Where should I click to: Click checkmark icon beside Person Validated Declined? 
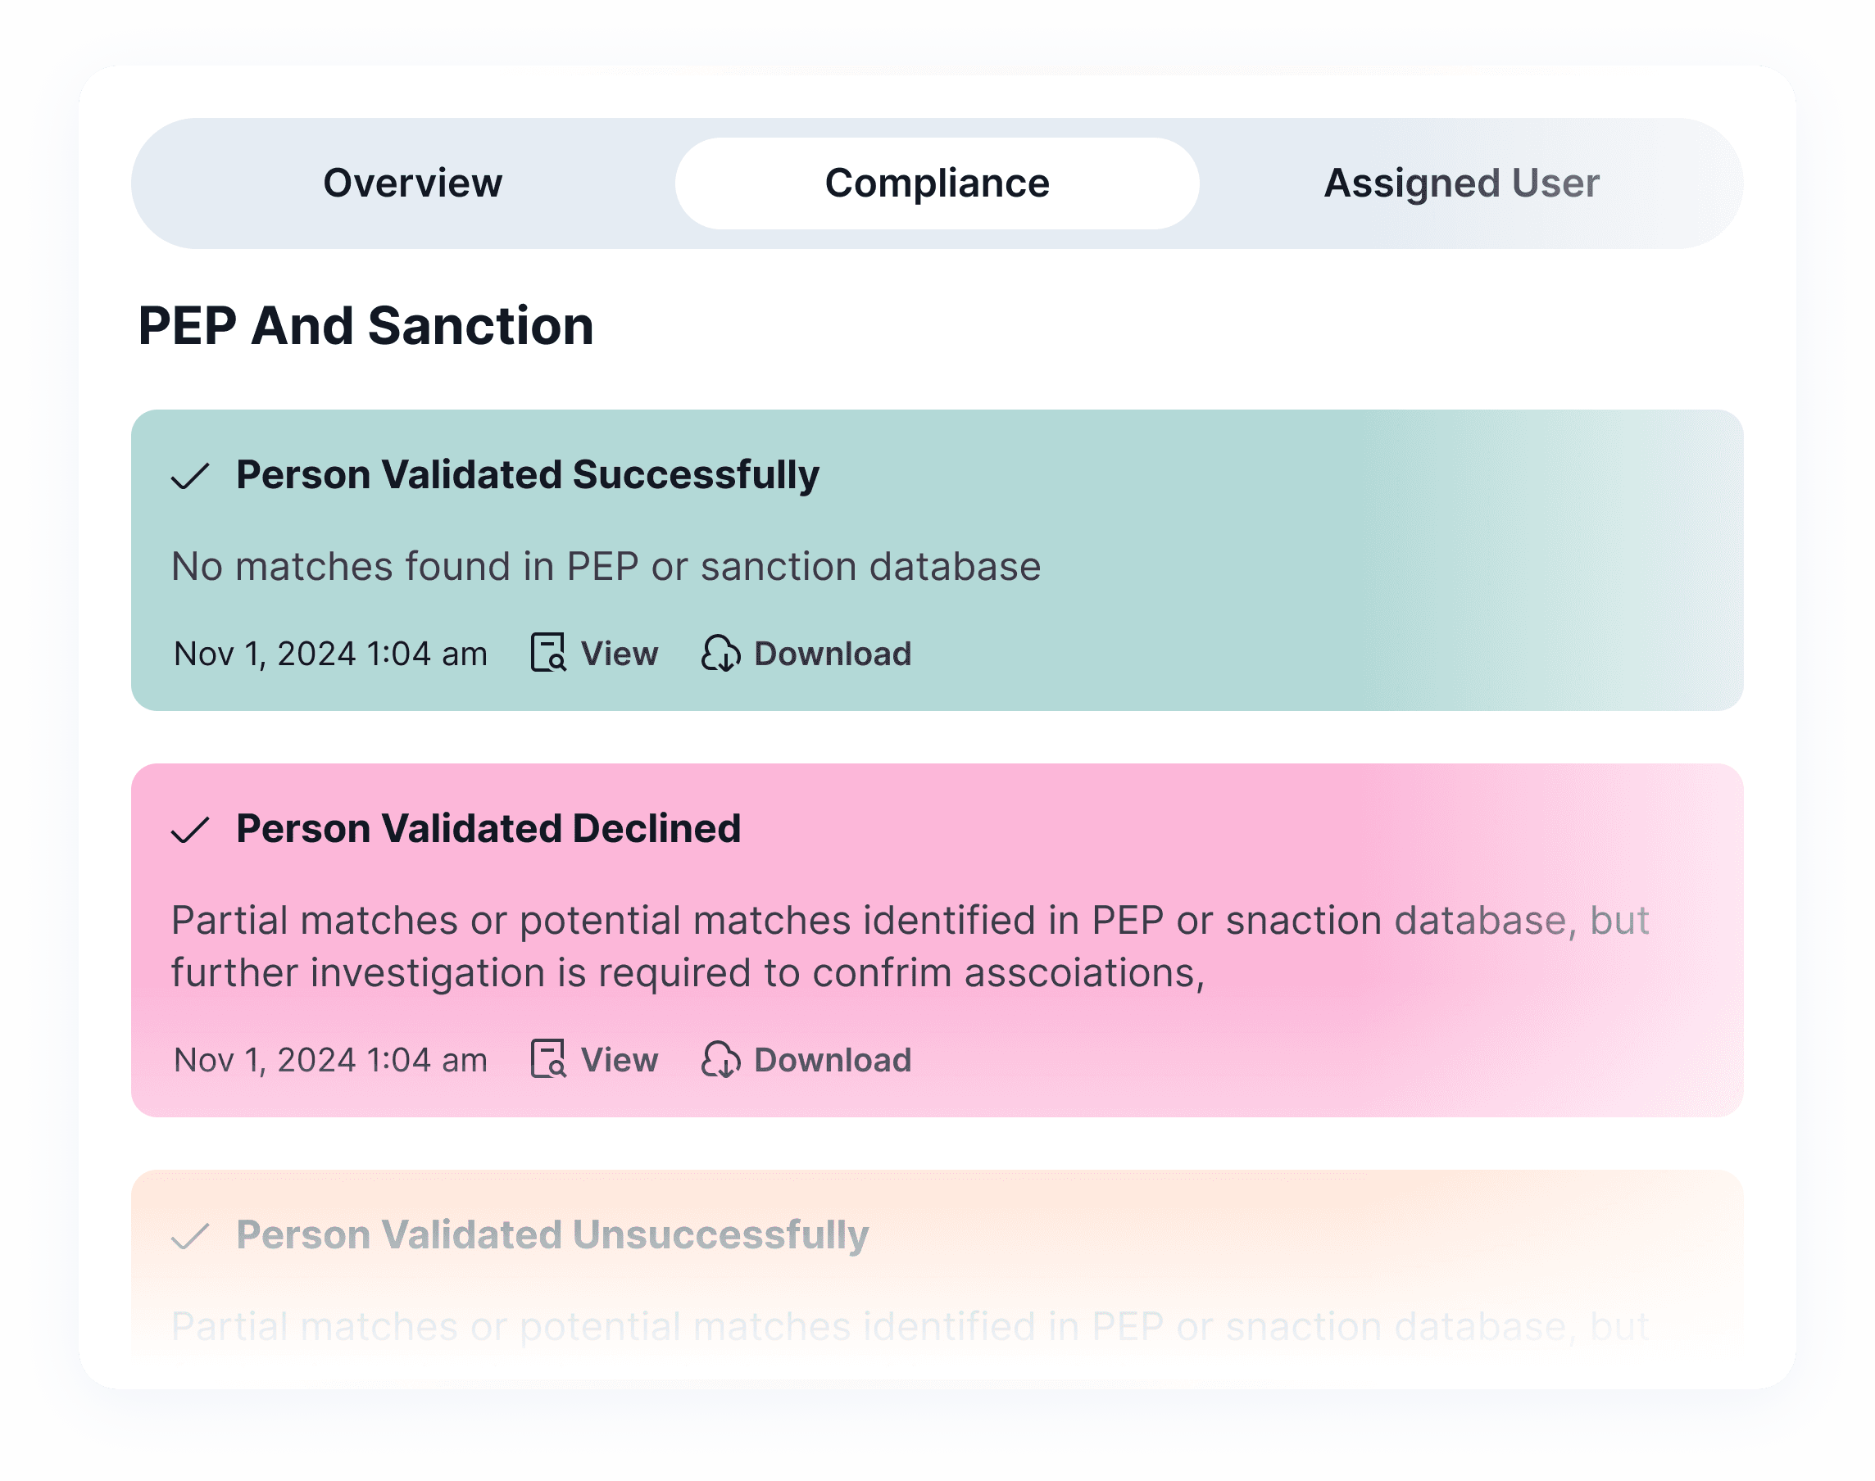pos(190,830)
